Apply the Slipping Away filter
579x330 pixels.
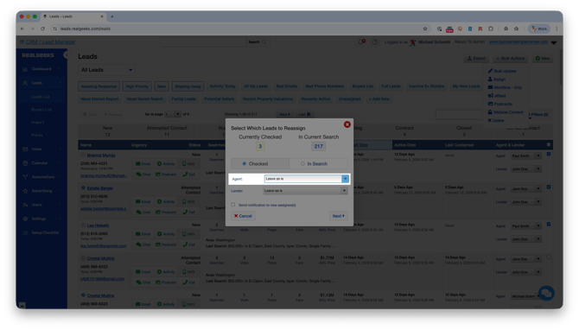tap(188, 86)
